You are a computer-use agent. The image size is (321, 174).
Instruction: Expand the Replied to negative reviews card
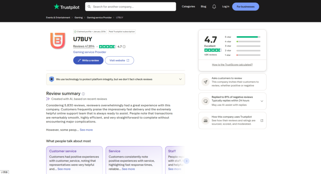coord(262,101)
